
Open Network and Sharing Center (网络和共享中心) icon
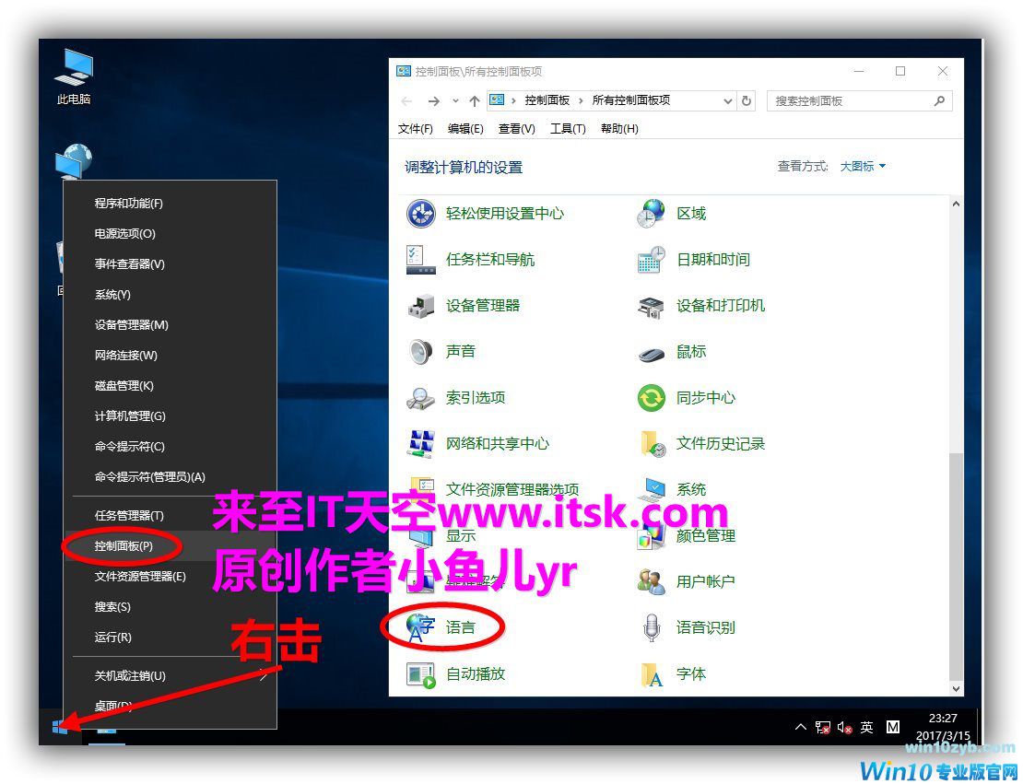421,443
